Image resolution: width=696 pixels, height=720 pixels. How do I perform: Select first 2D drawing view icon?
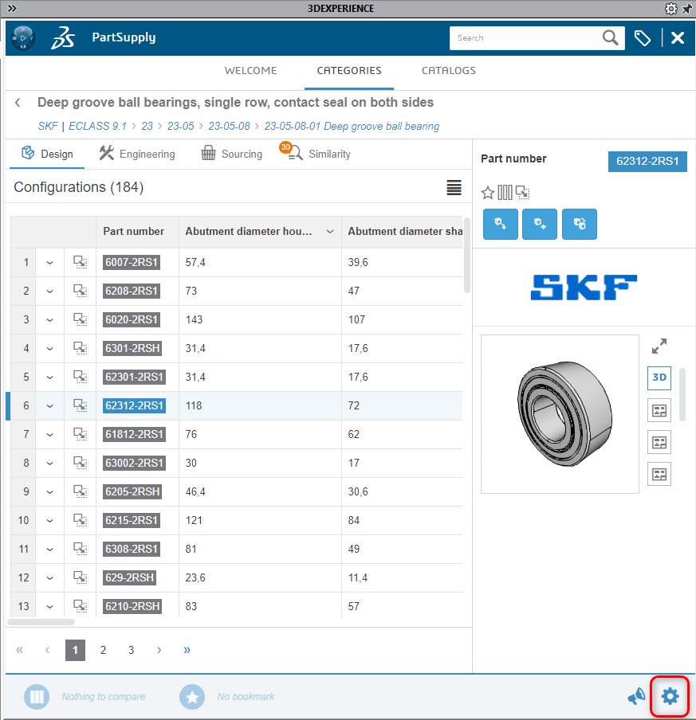tap(659, 410)
